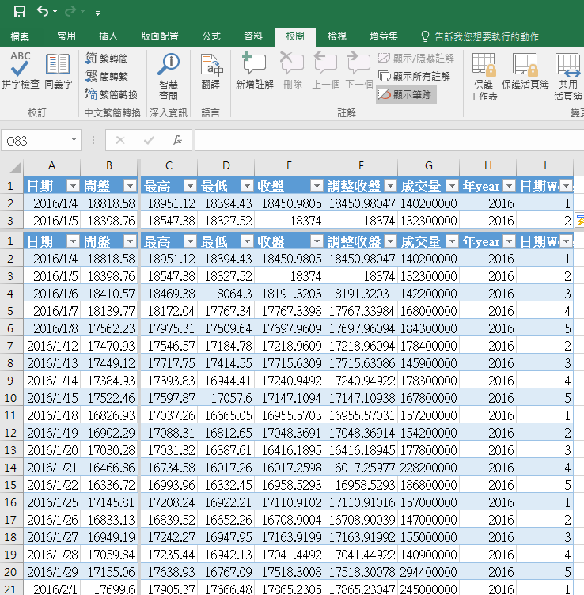Click inside the formula bar

(389, 140)
